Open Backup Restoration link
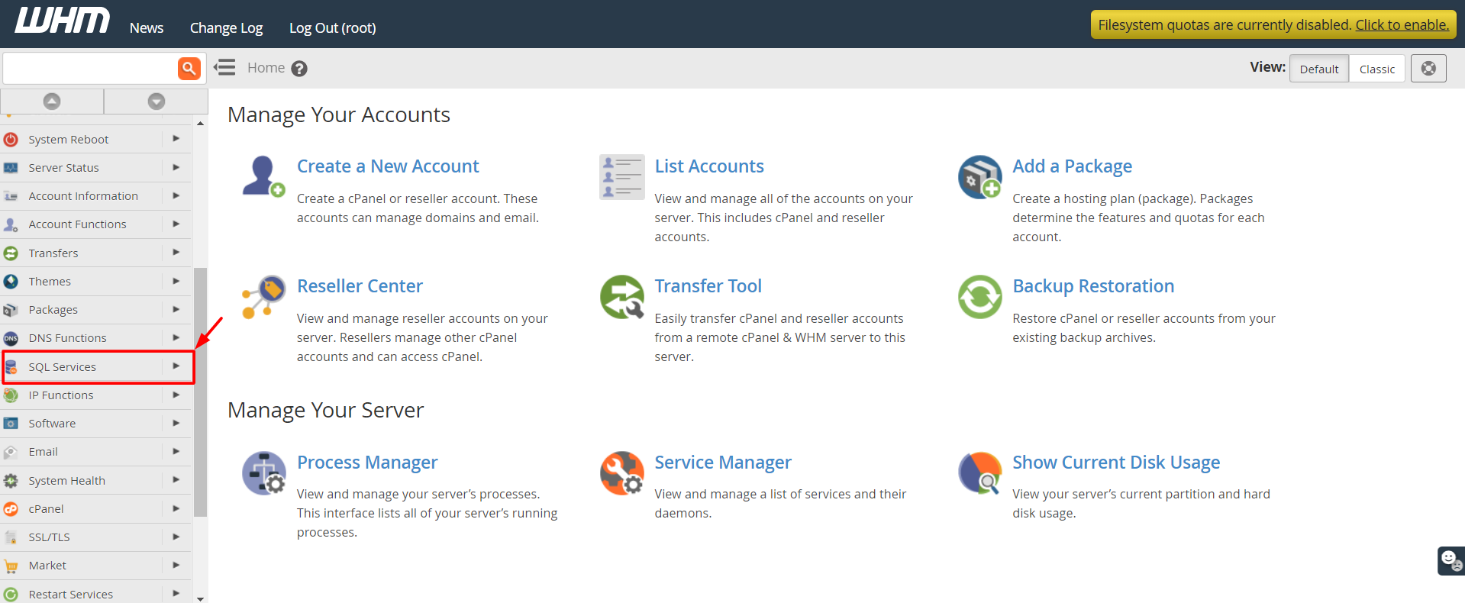This screenshot has height=603, width=1465. [x=1093, y=286]
